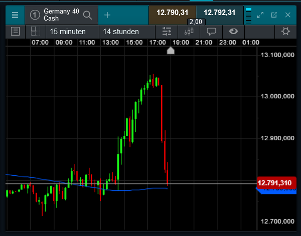This screenshot has width=301, height=236.
Task: Open the list view icon in toolbar
Action: [x=16, y=32]
